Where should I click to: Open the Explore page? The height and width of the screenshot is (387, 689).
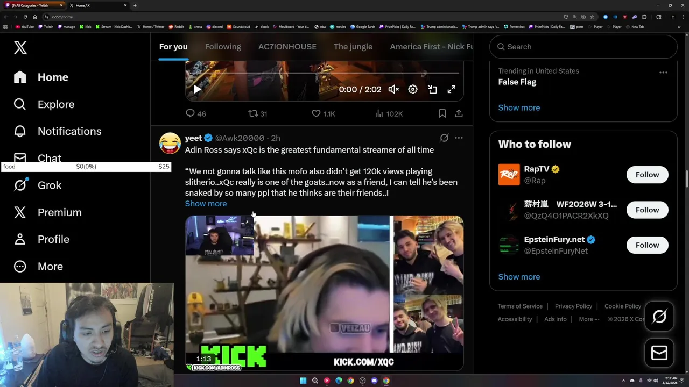coord(44,104)
